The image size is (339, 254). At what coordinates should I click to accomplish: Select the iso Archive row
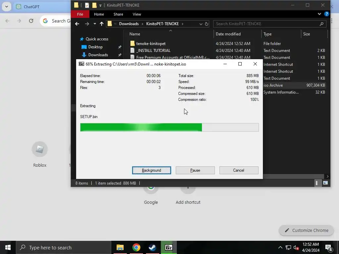(294, 85)
